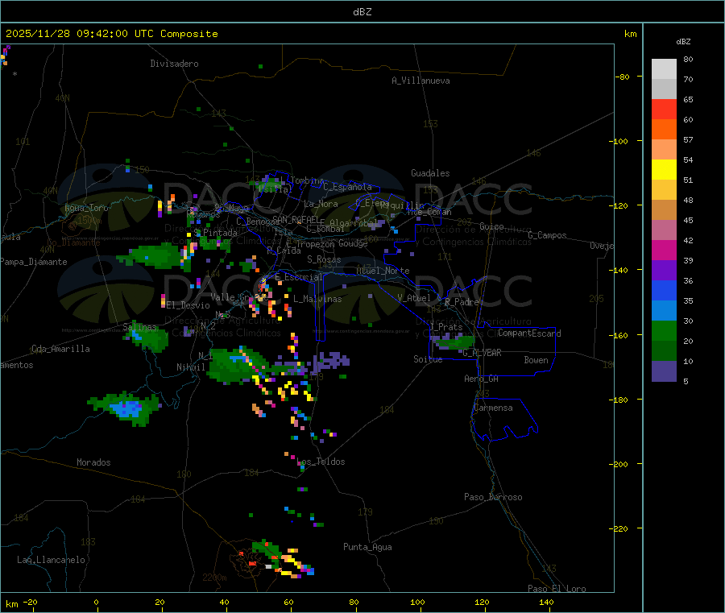Click the Paso_Barroso map label
Viewport: 725px width, 613px height.
pyautogui.click(x=493, y=497)
